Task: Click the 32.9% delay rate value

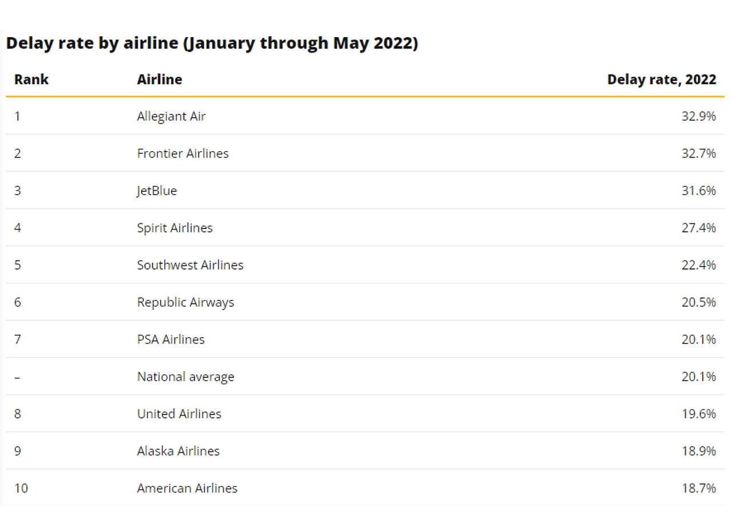Action: coord(698,116)
